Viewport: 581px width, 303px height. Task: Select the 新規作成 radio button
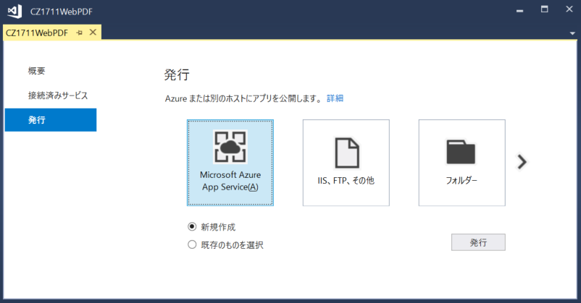pyautogui.click(x=192, y=226)
